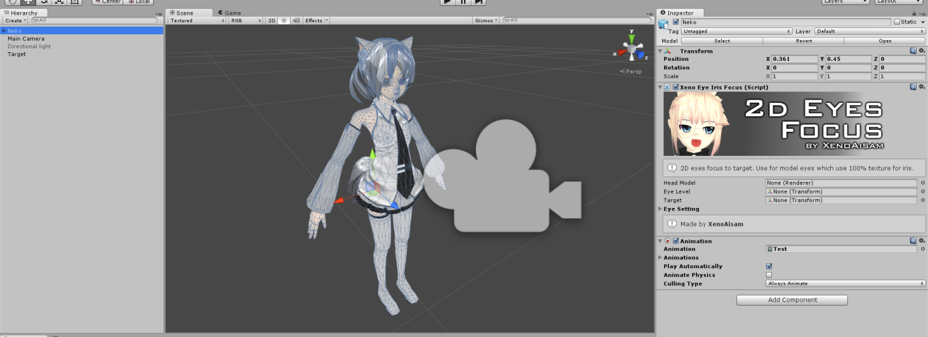Click the Inspector lock icon
This screenshot has height=337, width=928.
[x=915, y=13]
